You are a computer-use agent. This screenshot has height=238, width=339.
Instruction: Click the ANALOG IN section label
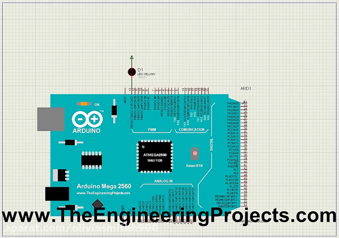click(163, 181)
